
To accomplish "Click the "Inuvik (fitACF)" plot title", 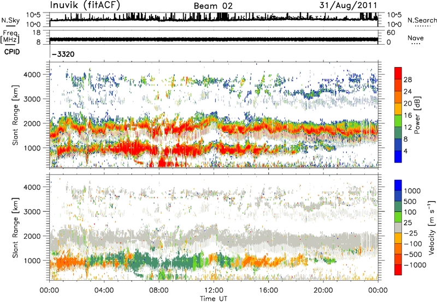I will coord(85,5).
